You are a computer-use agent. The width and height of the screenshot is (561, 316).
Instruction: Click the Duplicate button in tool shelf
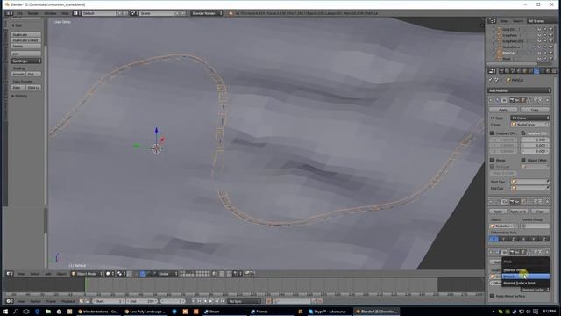coord(25,35)
